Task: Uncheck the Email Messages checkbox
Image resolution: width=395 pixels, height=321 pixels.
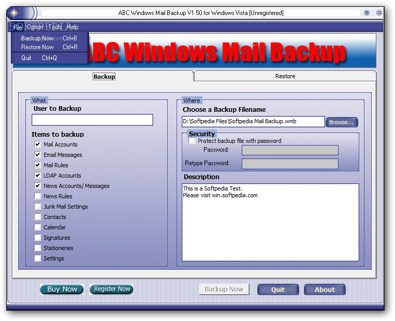Action: pyautogui.click(x=38, y=155)
